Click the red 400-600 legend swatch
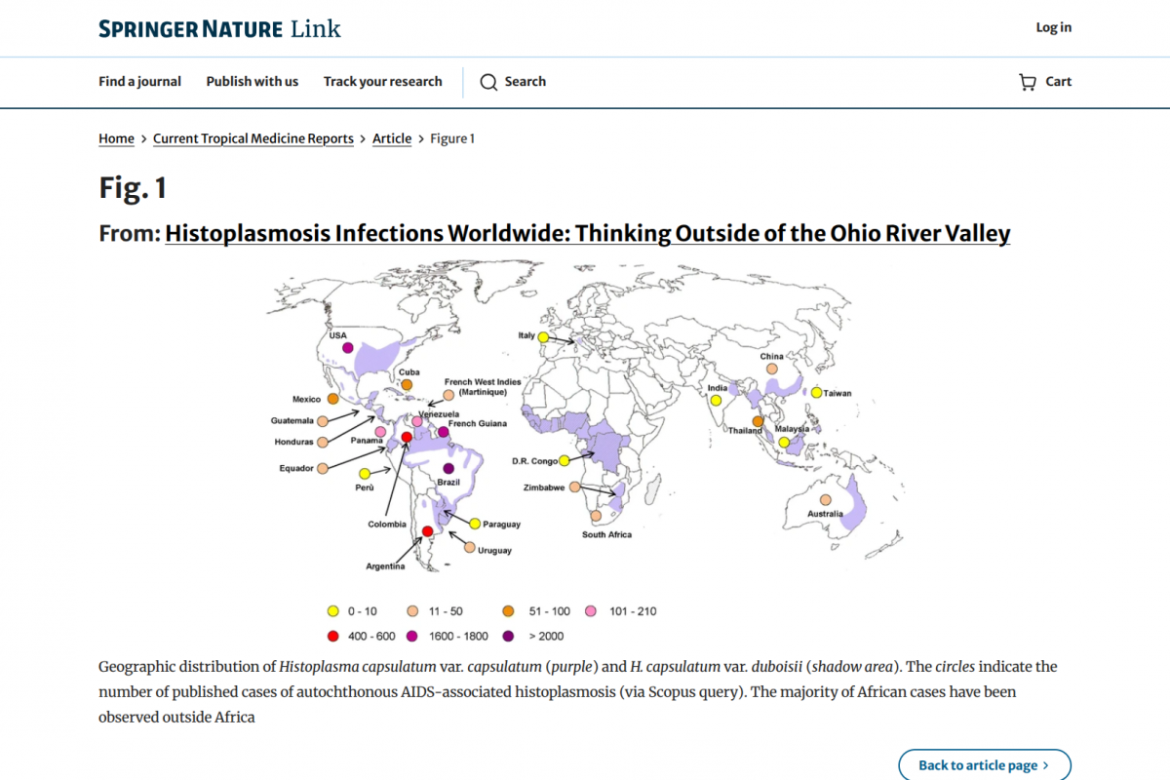This screenshot has height=780, width=1170. (x=332, y=635)
